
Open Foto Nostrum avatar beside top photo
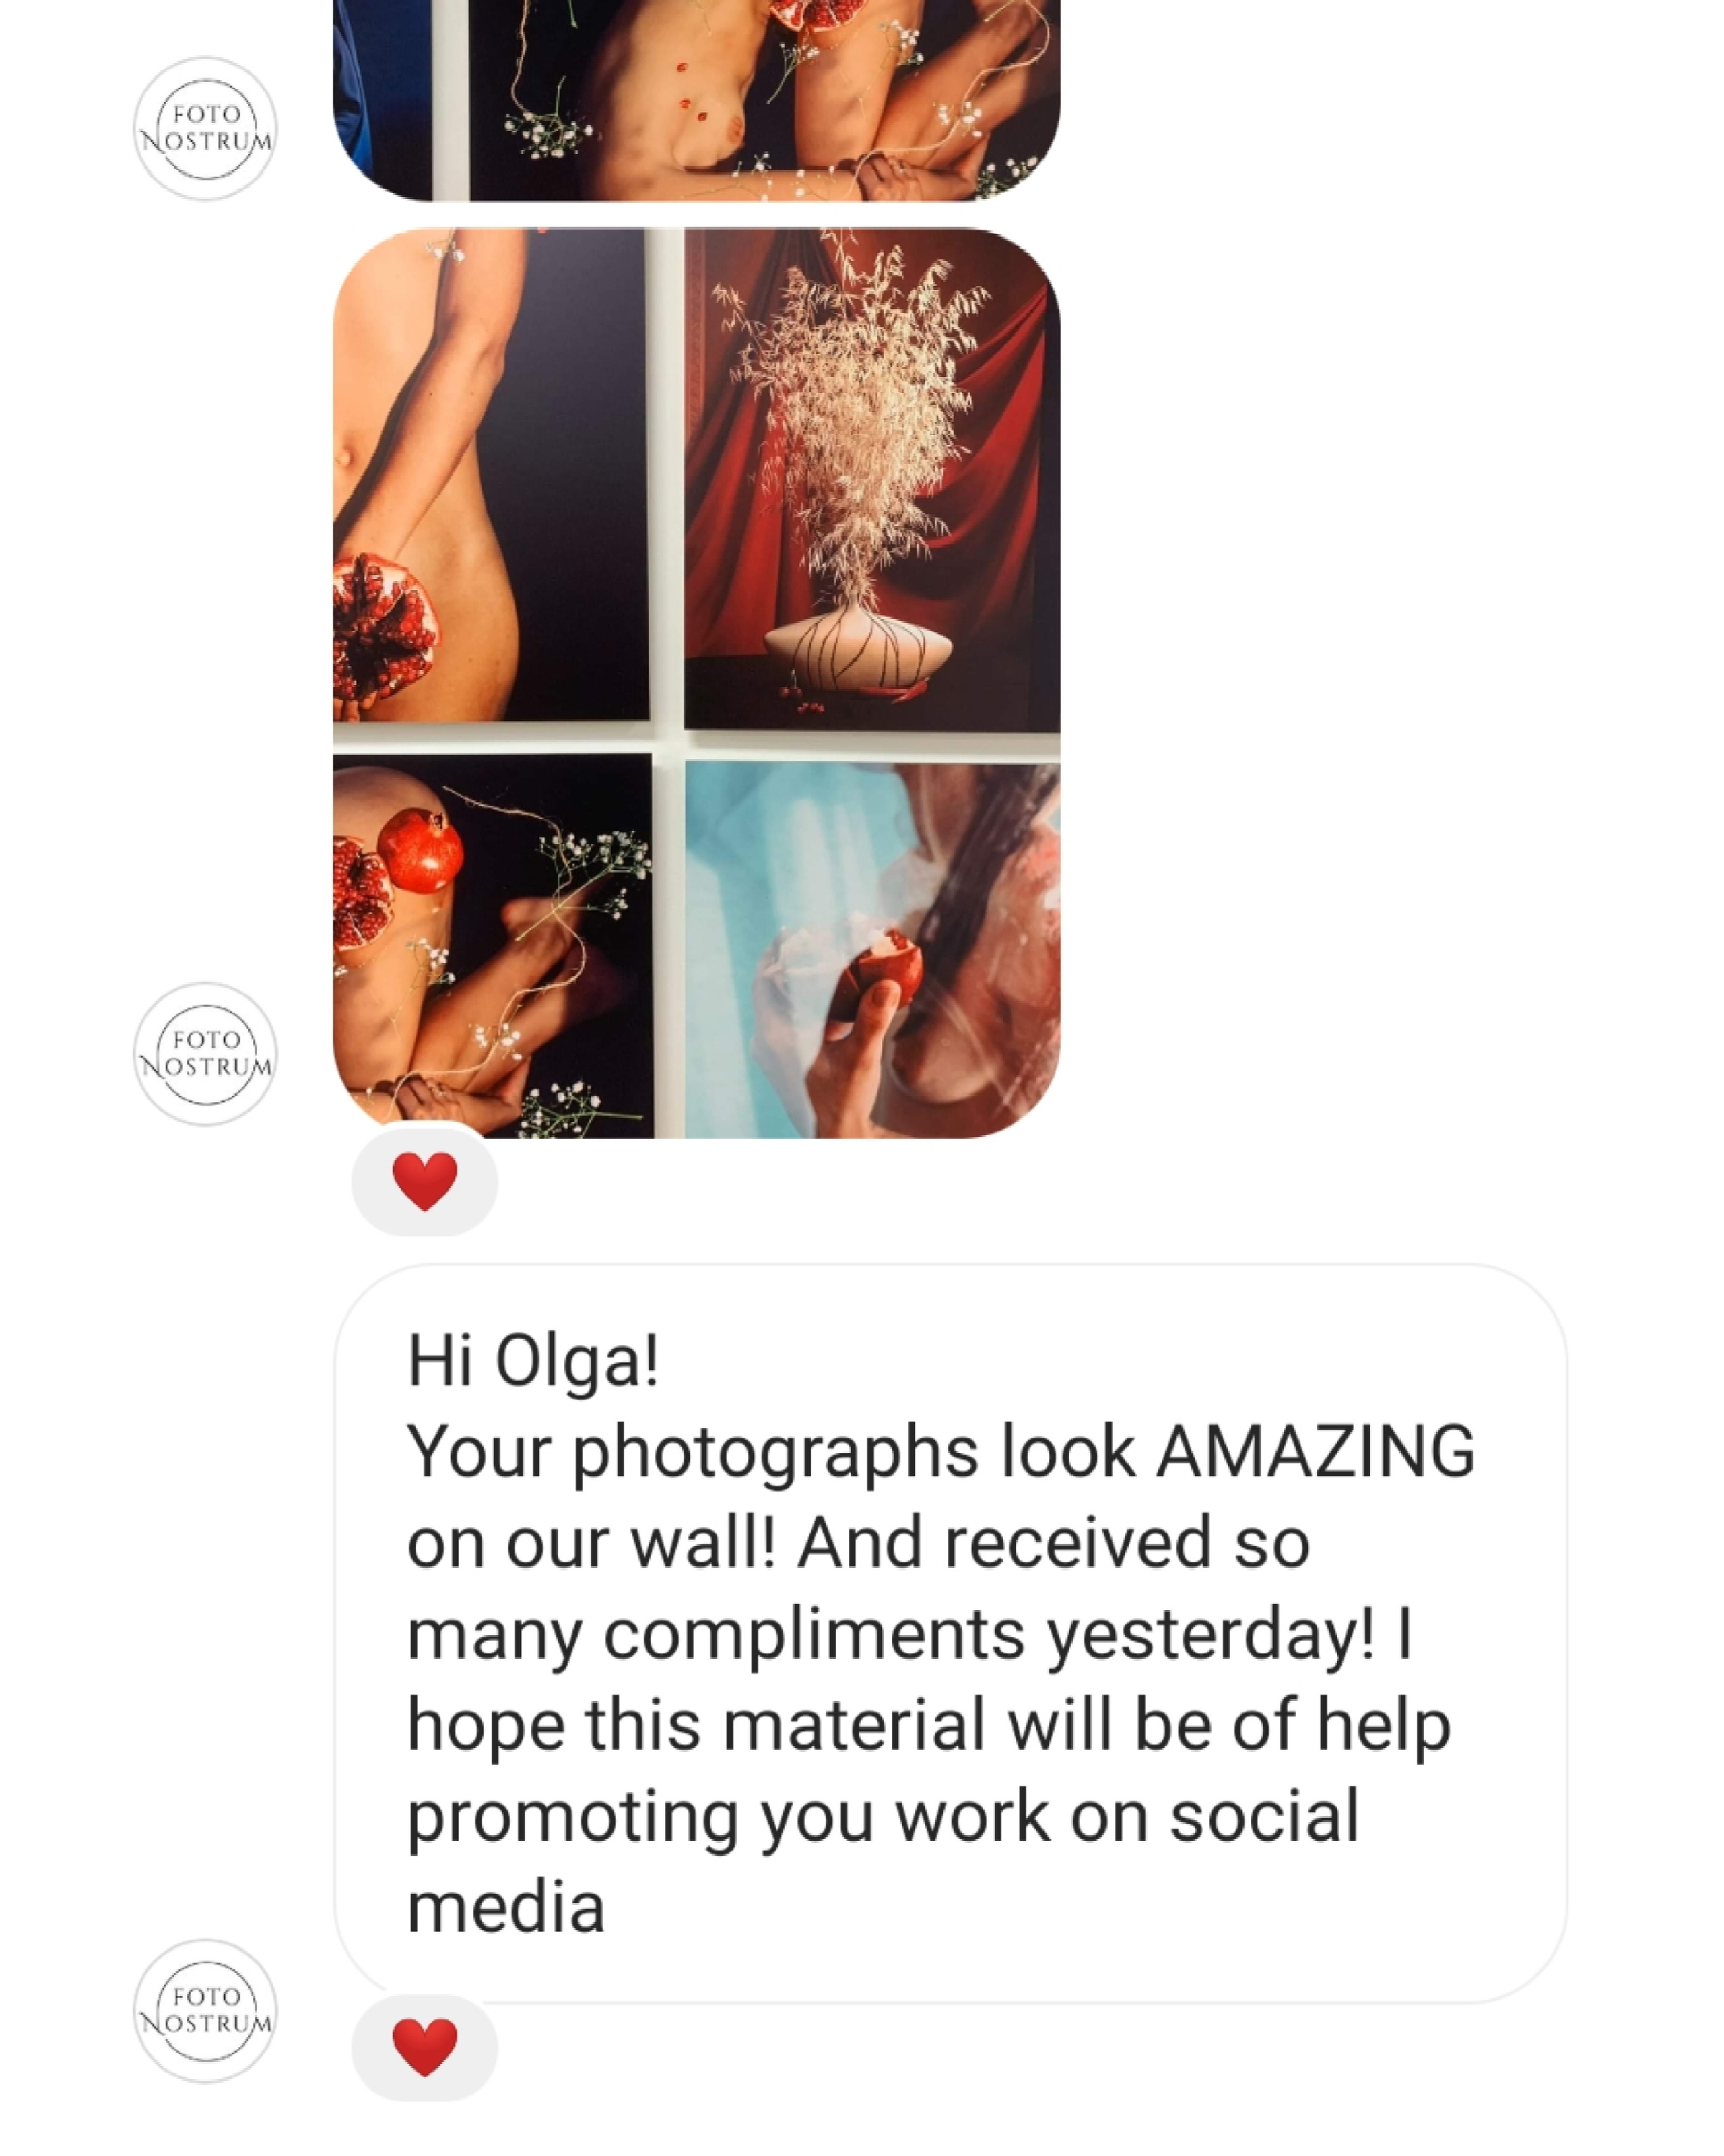click(x=205, y=128)
